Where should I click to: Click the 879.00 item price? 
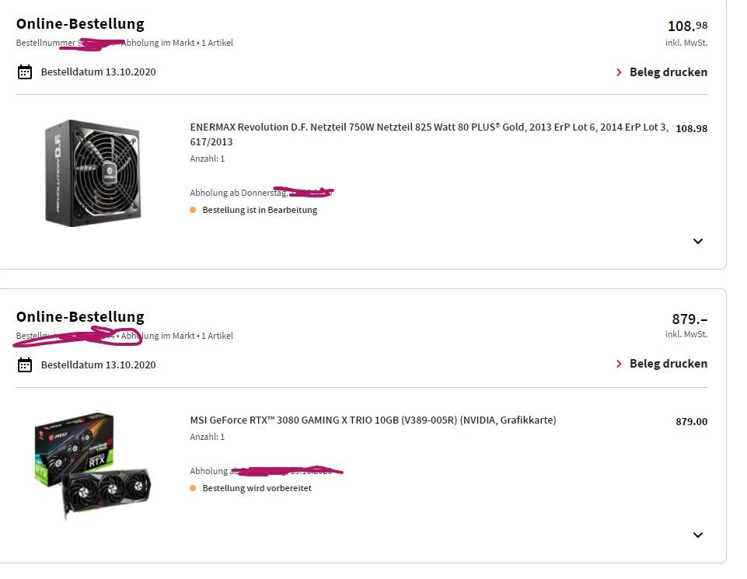691,421
